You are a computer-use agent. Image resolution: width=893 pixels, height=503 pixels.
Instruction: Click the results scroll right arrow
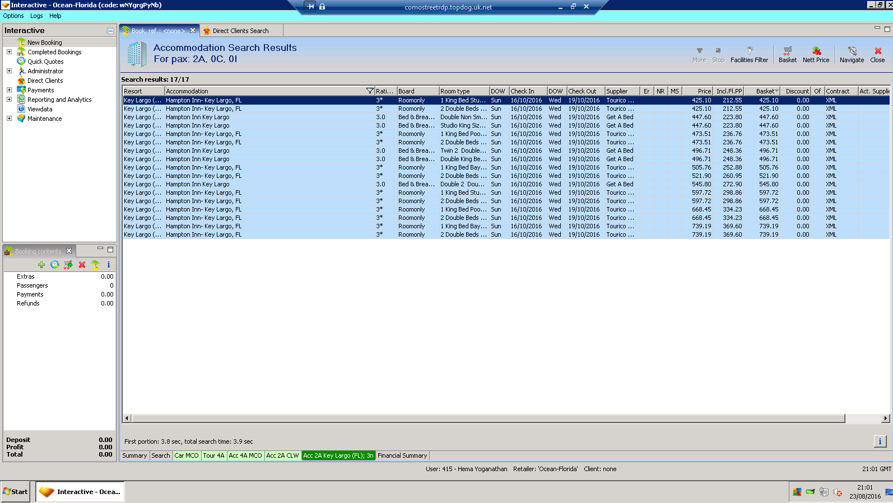click(886, 419)
